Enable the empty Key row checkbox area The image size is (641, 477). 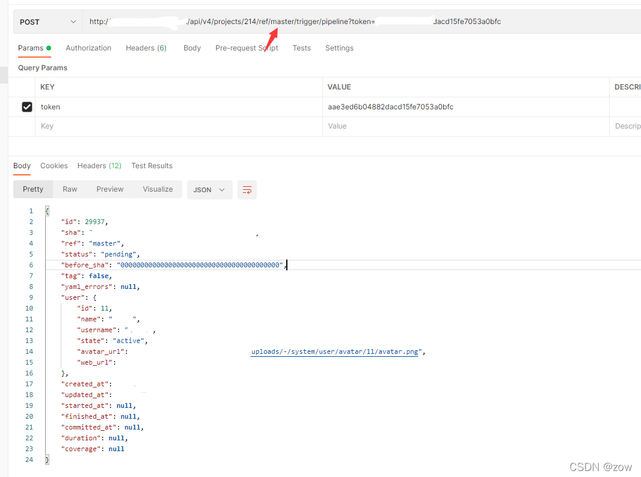27,126
